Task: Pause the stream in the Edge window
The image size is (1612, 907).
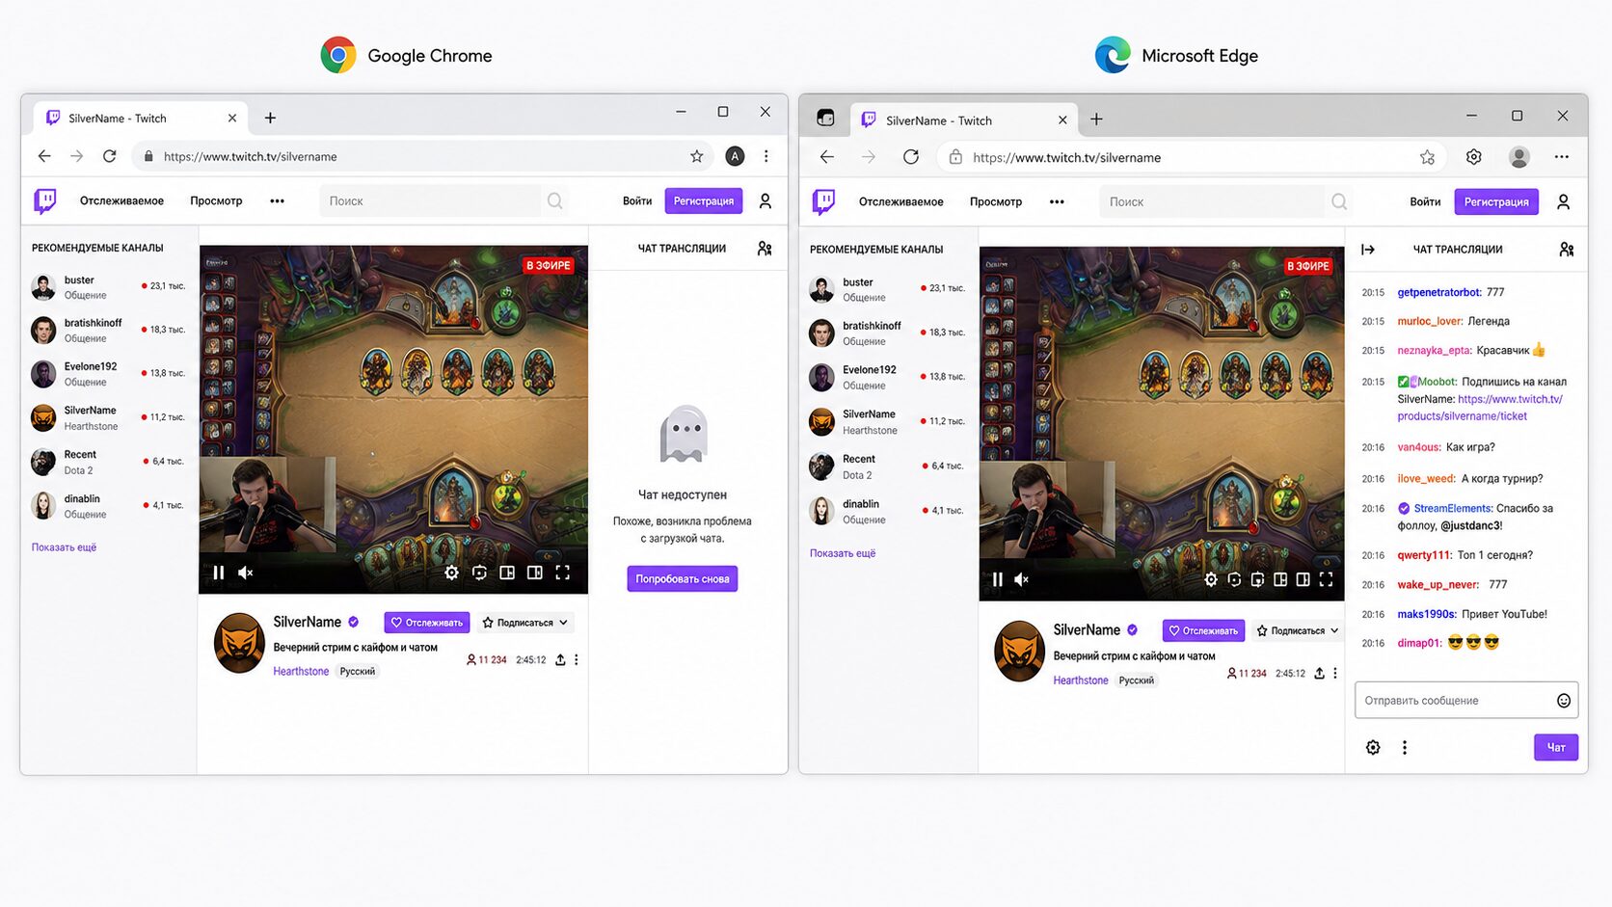Action: click(997, 579)
